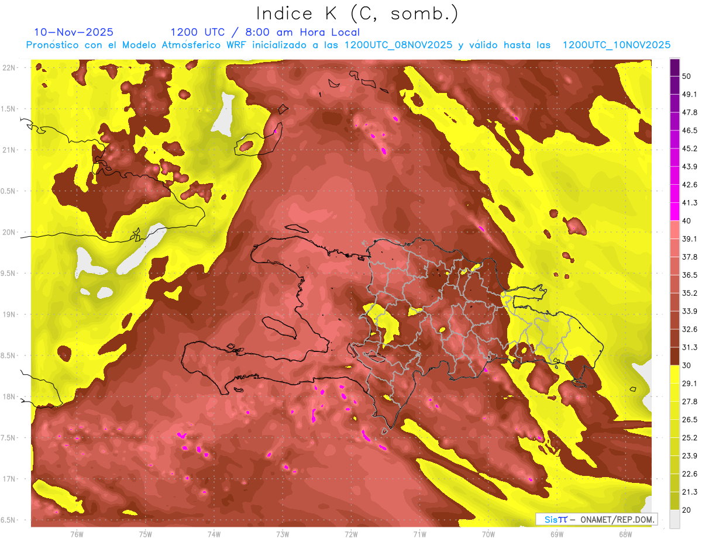Click the colorbar value "47.8"
Viewport: 702px width, 542px height.
pos(689,112)
